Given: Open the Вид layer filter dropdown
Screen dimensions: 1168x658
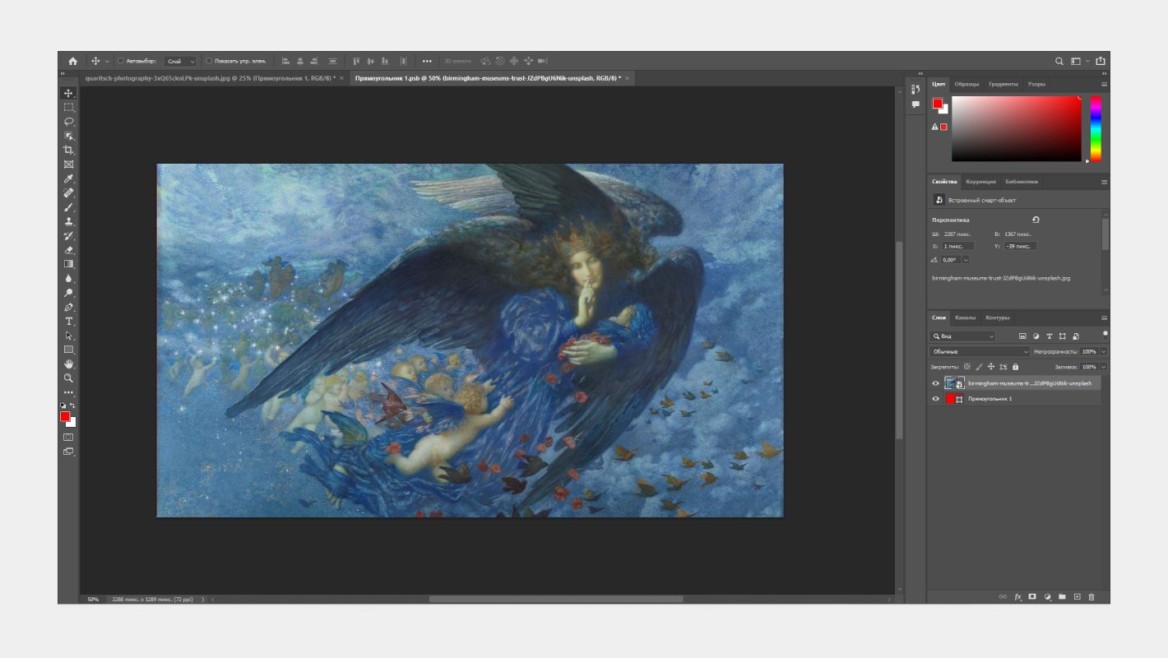Looking at the screenshot, I should (x=962, y=336).
